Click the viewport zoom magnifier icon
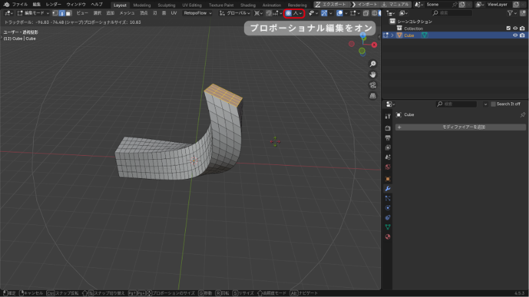 pos(373,64)
